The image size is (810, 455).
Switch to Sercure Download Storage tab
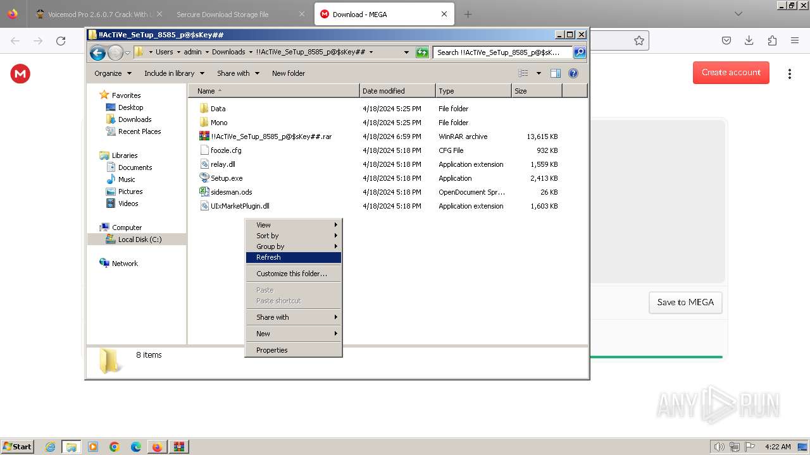click(x=240, y=14)
